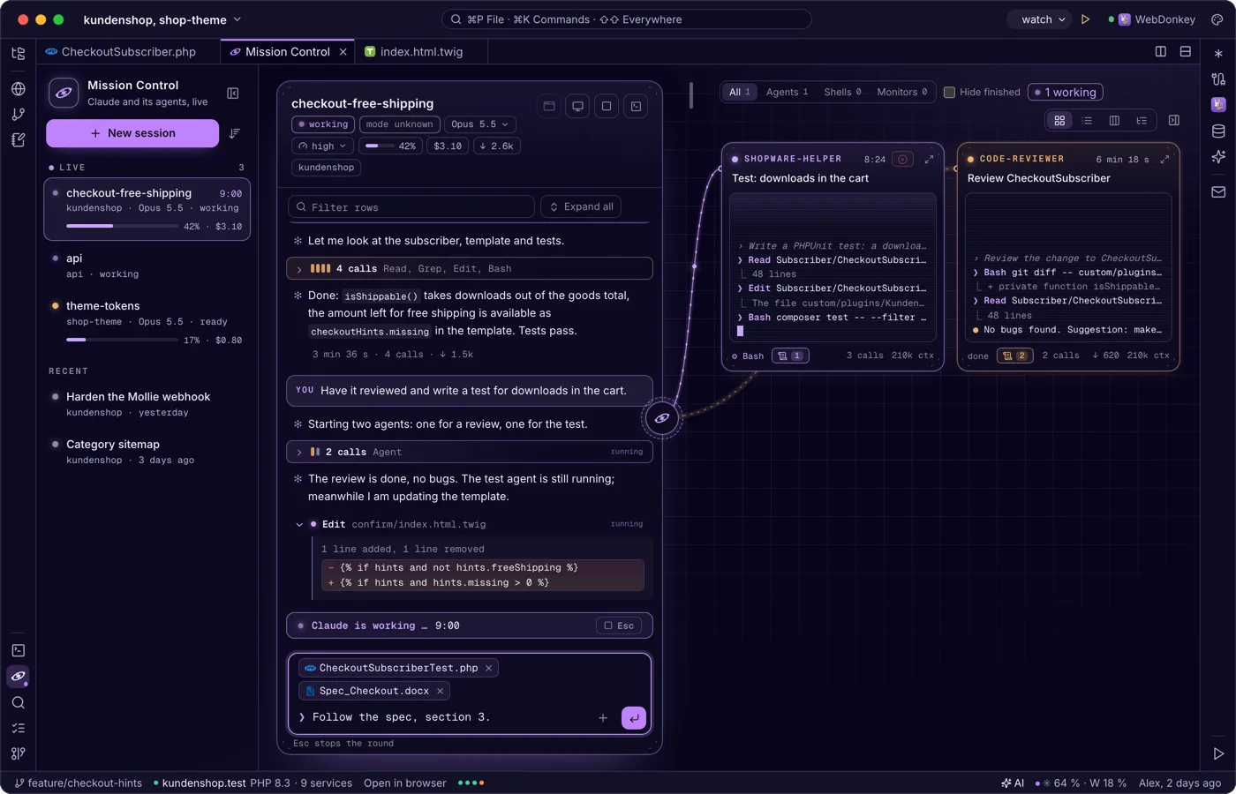Select the Agents filter tab
1236x794 pixels.
pyautogui.click(x=787, y=92)
